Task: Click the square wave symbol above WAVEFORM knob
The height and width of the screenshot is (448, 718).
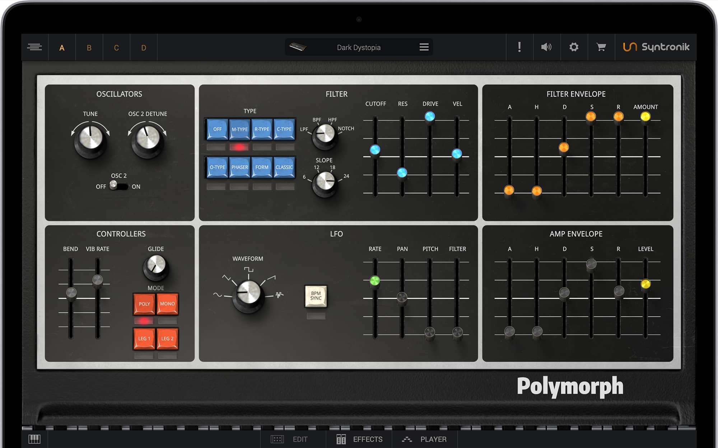Action: pyautogui.click(x=248, y=269)
